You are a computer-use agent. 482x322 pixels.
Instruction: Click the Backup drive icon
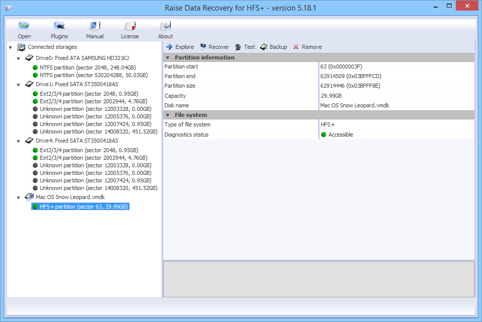coord(263,47)
